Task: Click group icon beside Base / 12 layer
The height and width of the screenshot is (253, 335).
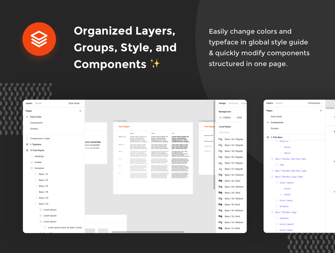Action: [x=36, y=174]
